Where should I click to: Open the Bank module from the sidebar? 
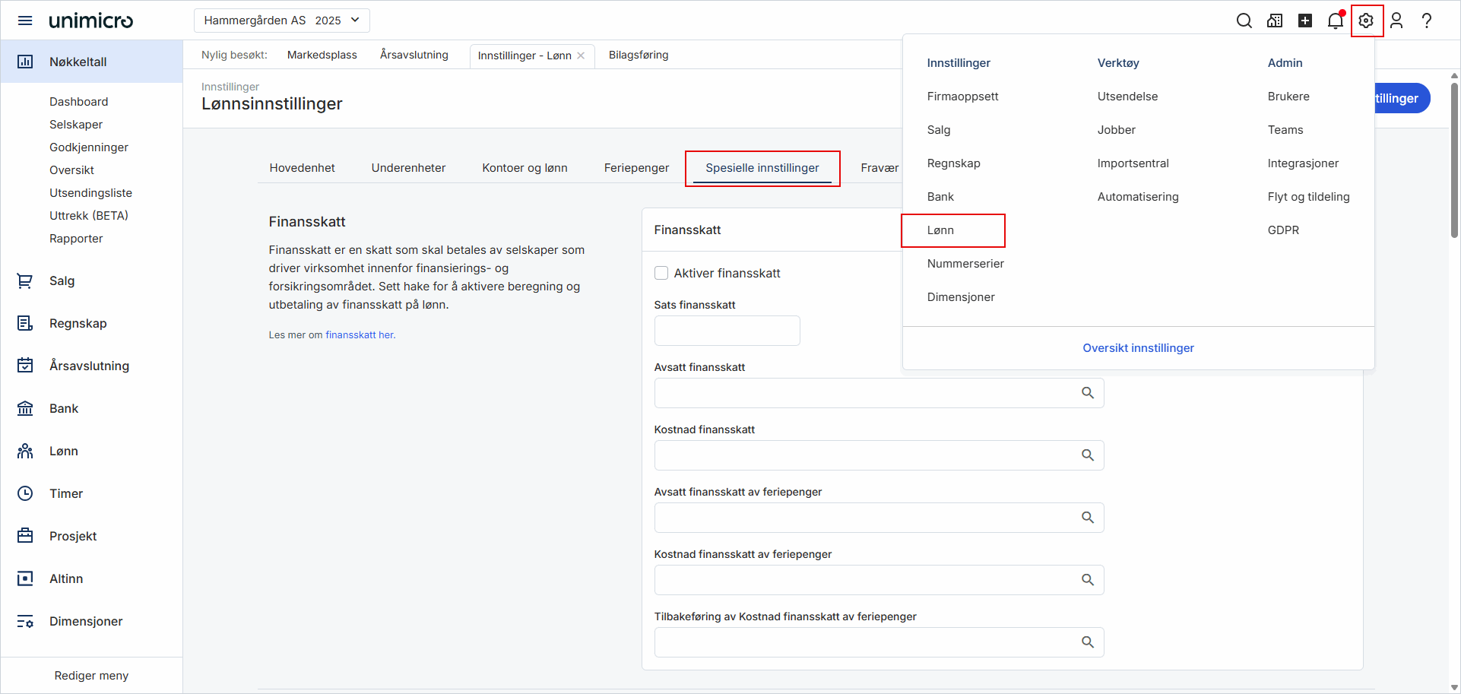(62, 408)
